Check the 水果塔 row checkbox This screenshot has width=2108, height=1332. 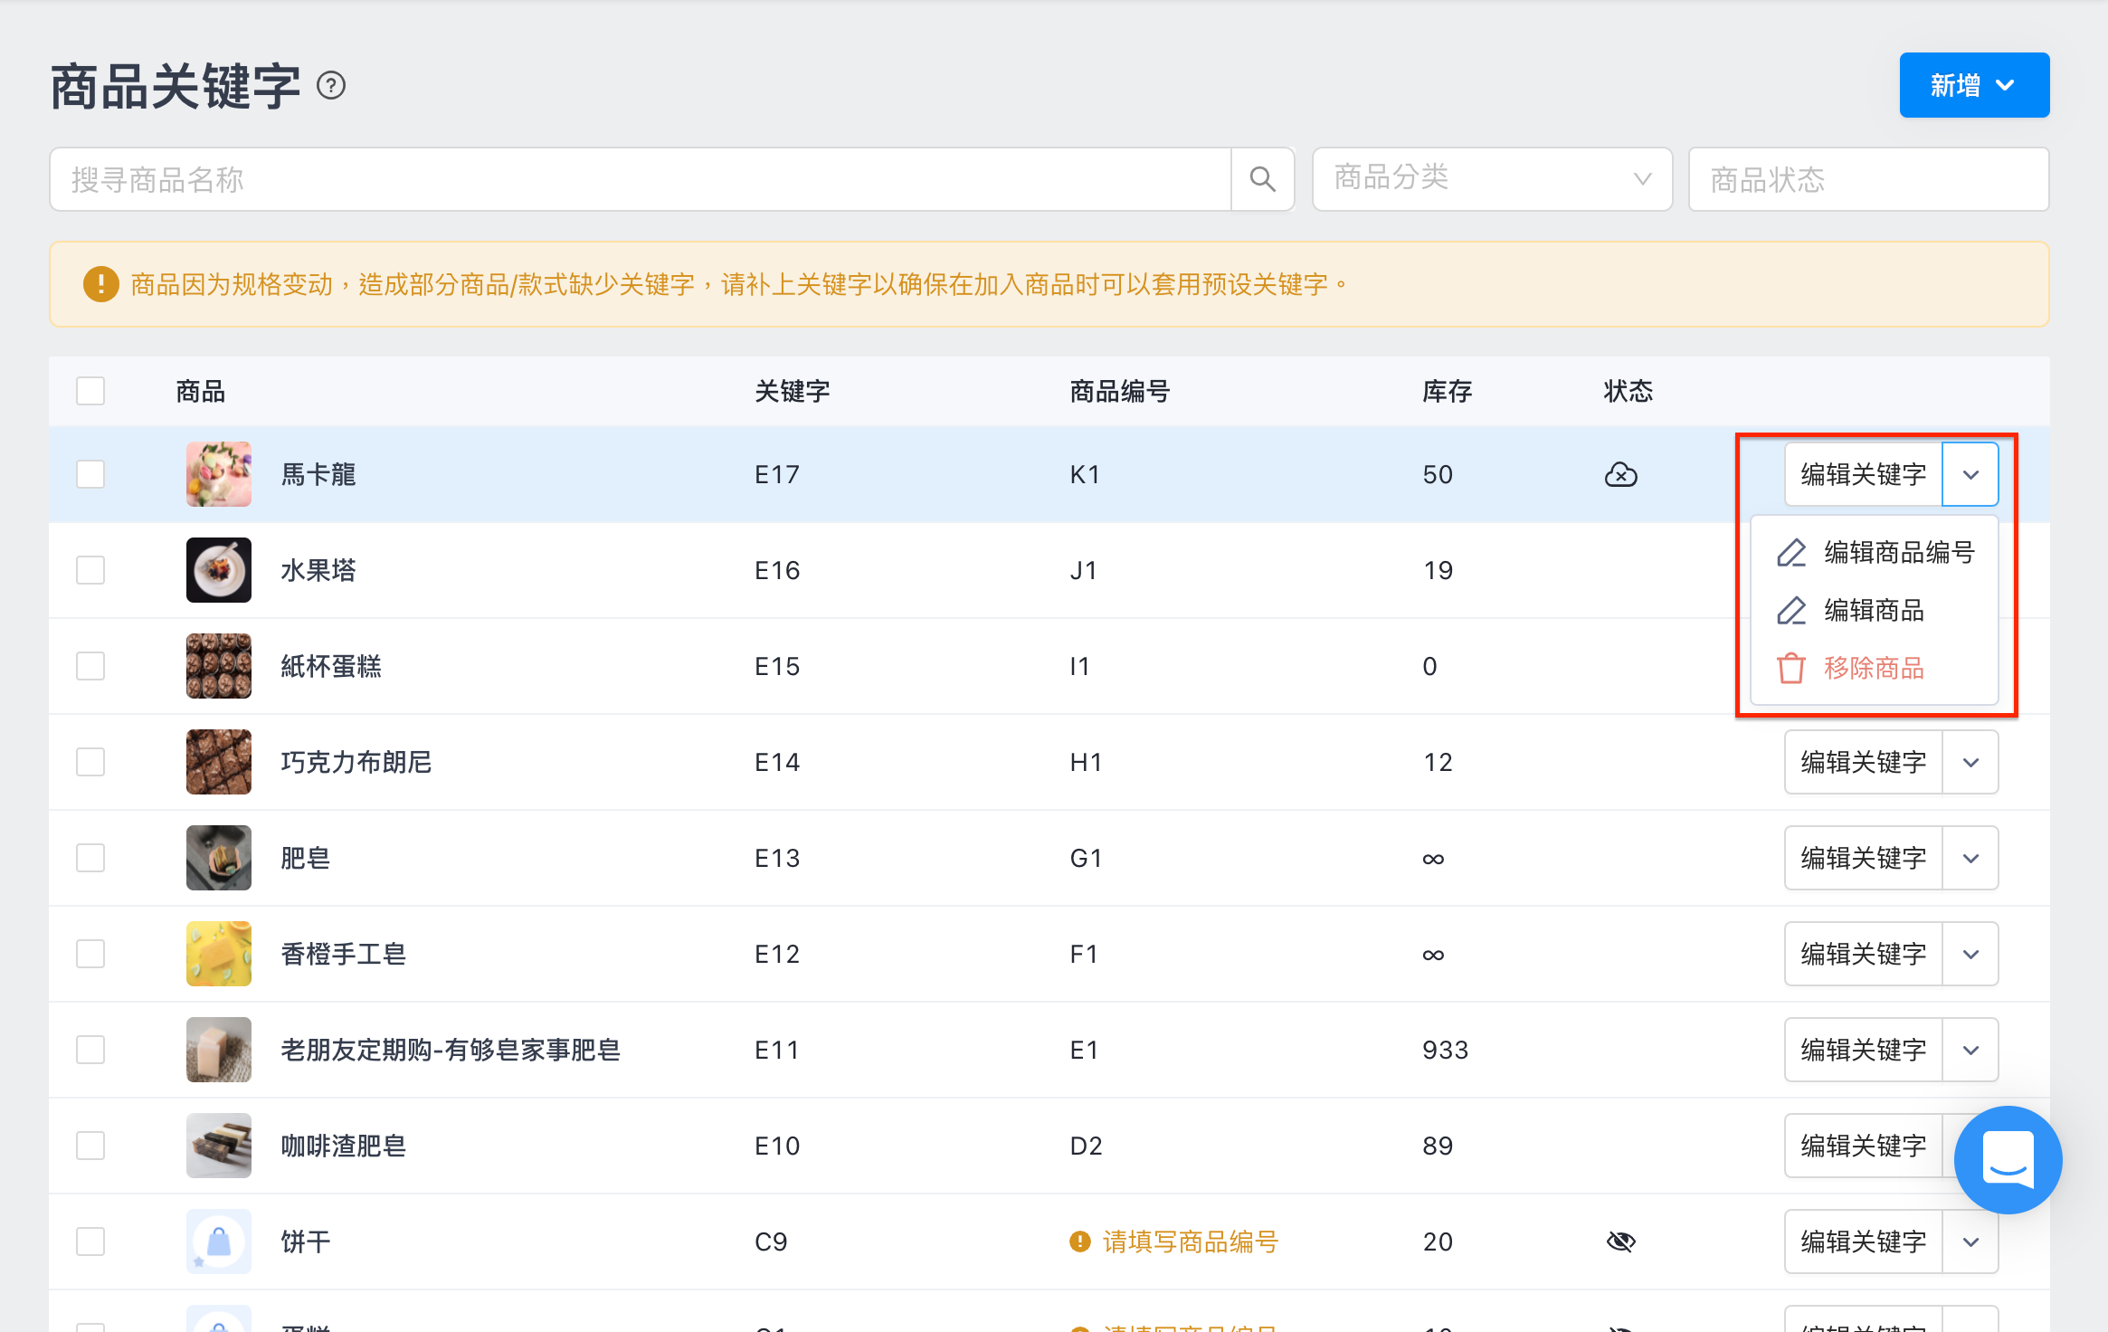90,570
